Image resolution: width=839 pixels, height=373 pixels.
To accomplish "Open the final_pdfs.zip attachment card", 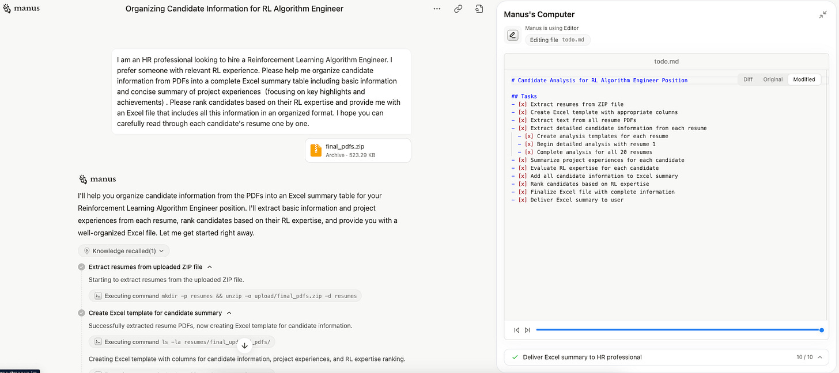I will 358,150.
